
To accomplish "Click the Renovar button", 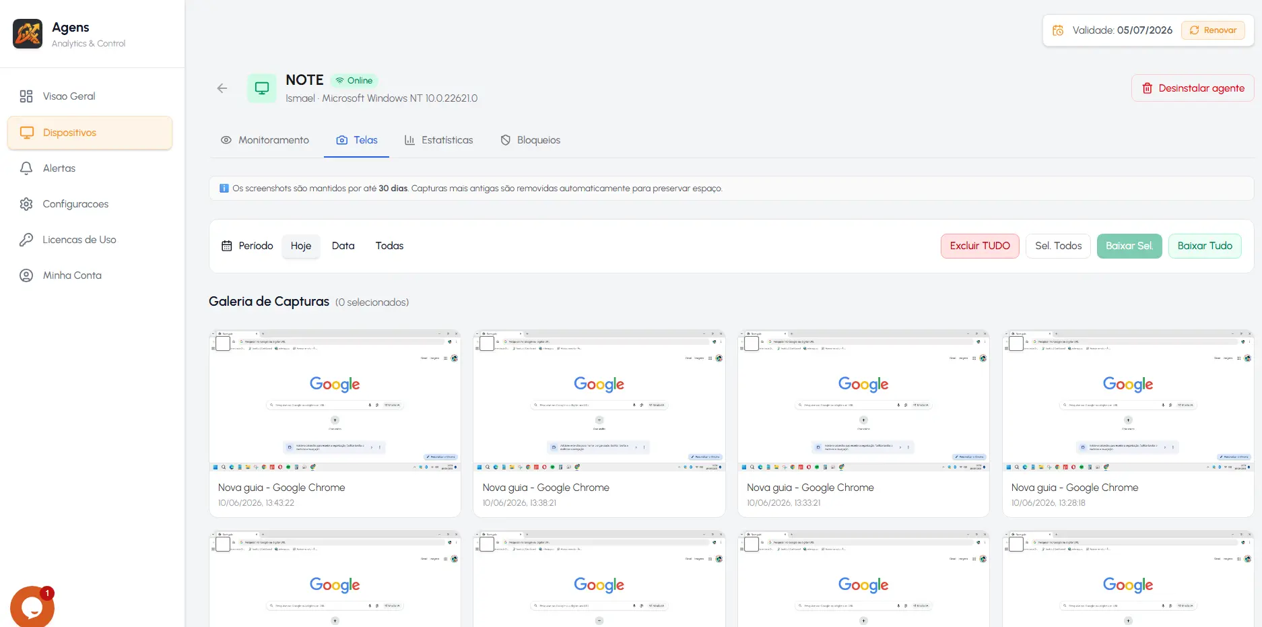I will point(1213,30).
